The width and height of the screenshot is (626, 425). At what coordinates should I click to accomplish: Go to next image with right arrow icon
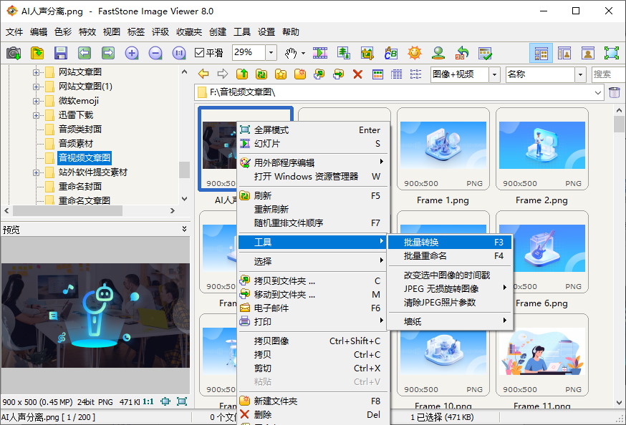pos(108,53)
